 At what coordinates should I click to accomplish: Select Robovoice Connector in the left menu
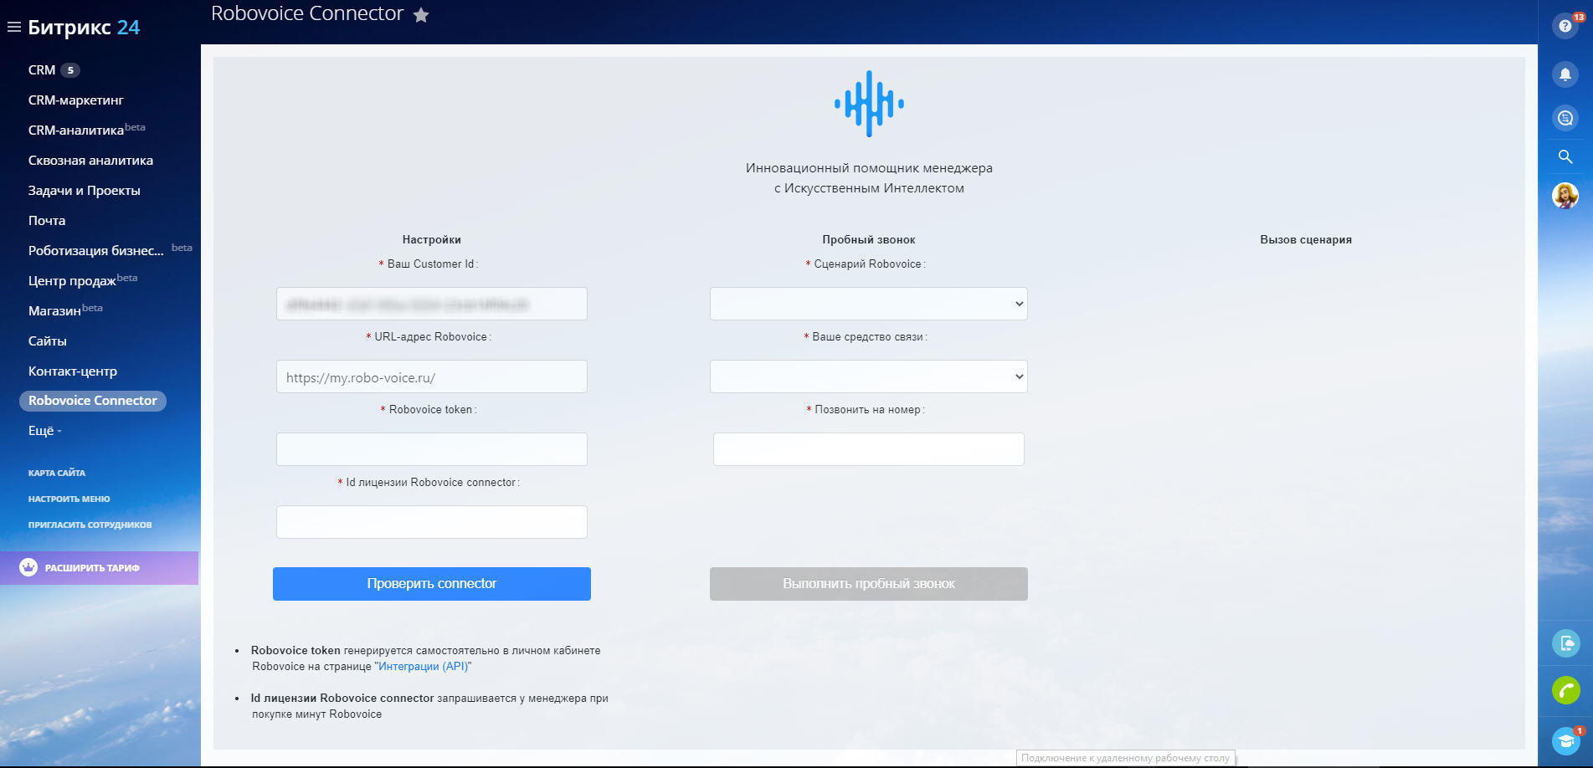click(93, 401)
